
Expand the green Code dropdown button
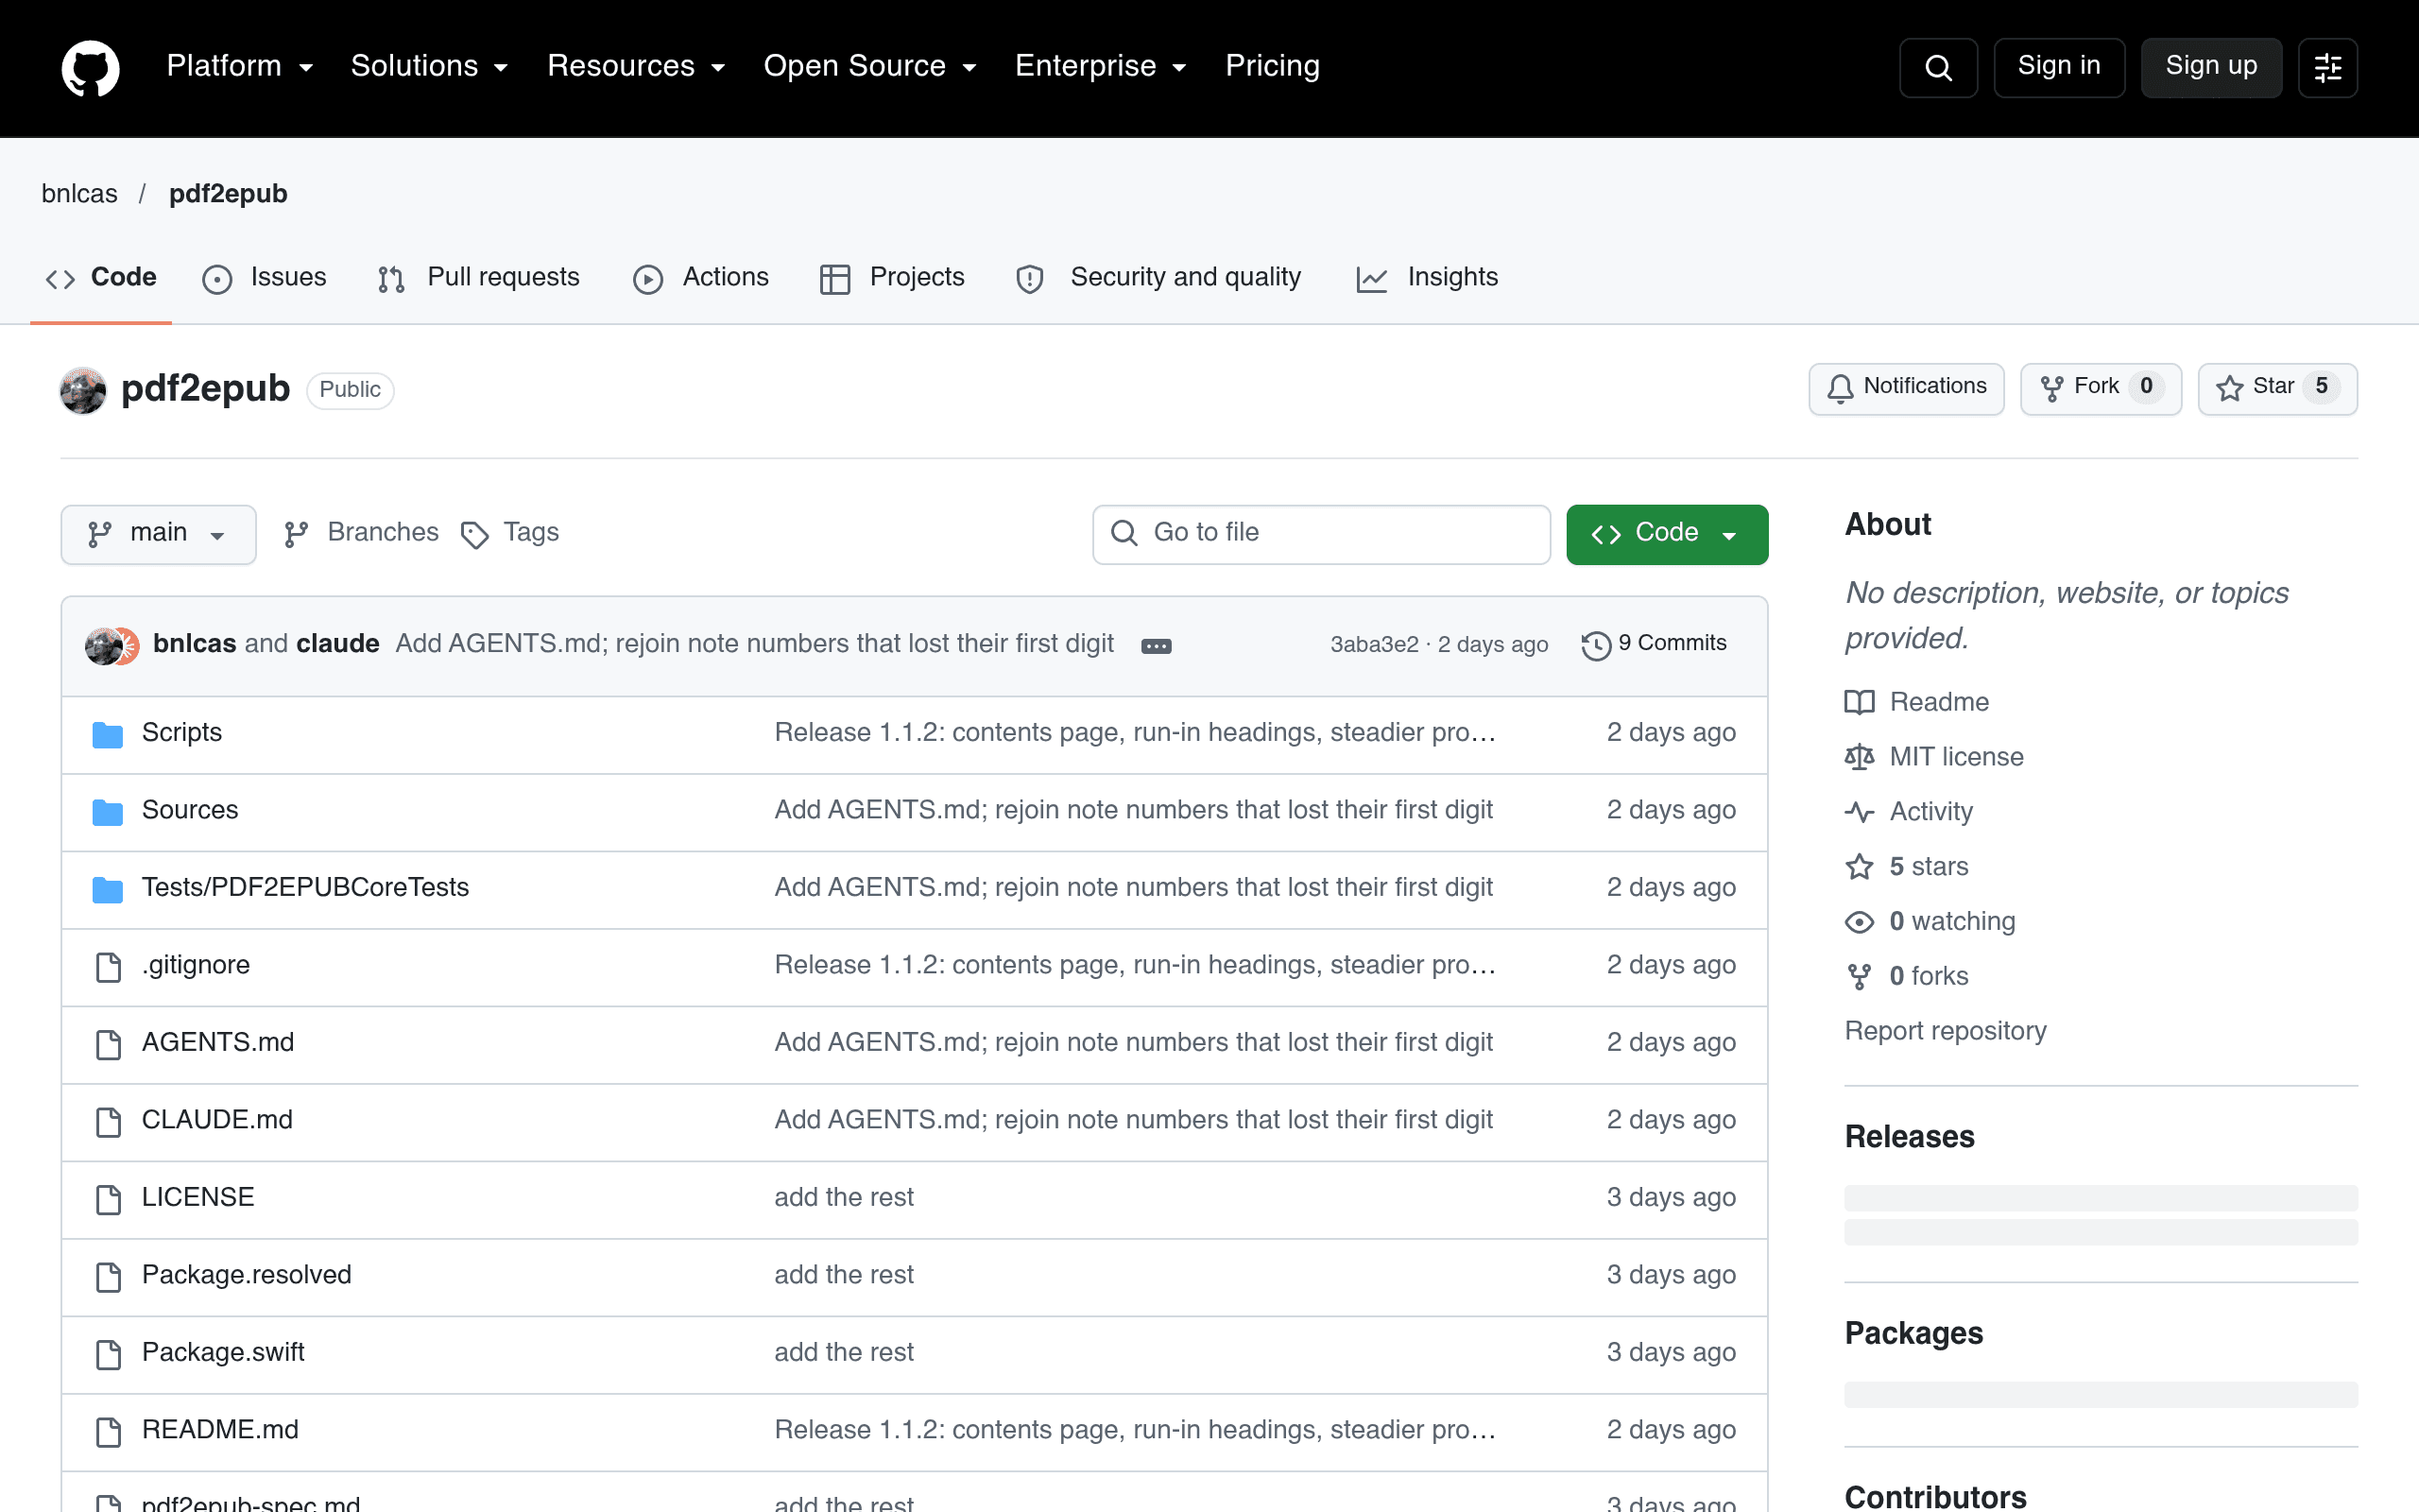click(x=1666, y=534)
